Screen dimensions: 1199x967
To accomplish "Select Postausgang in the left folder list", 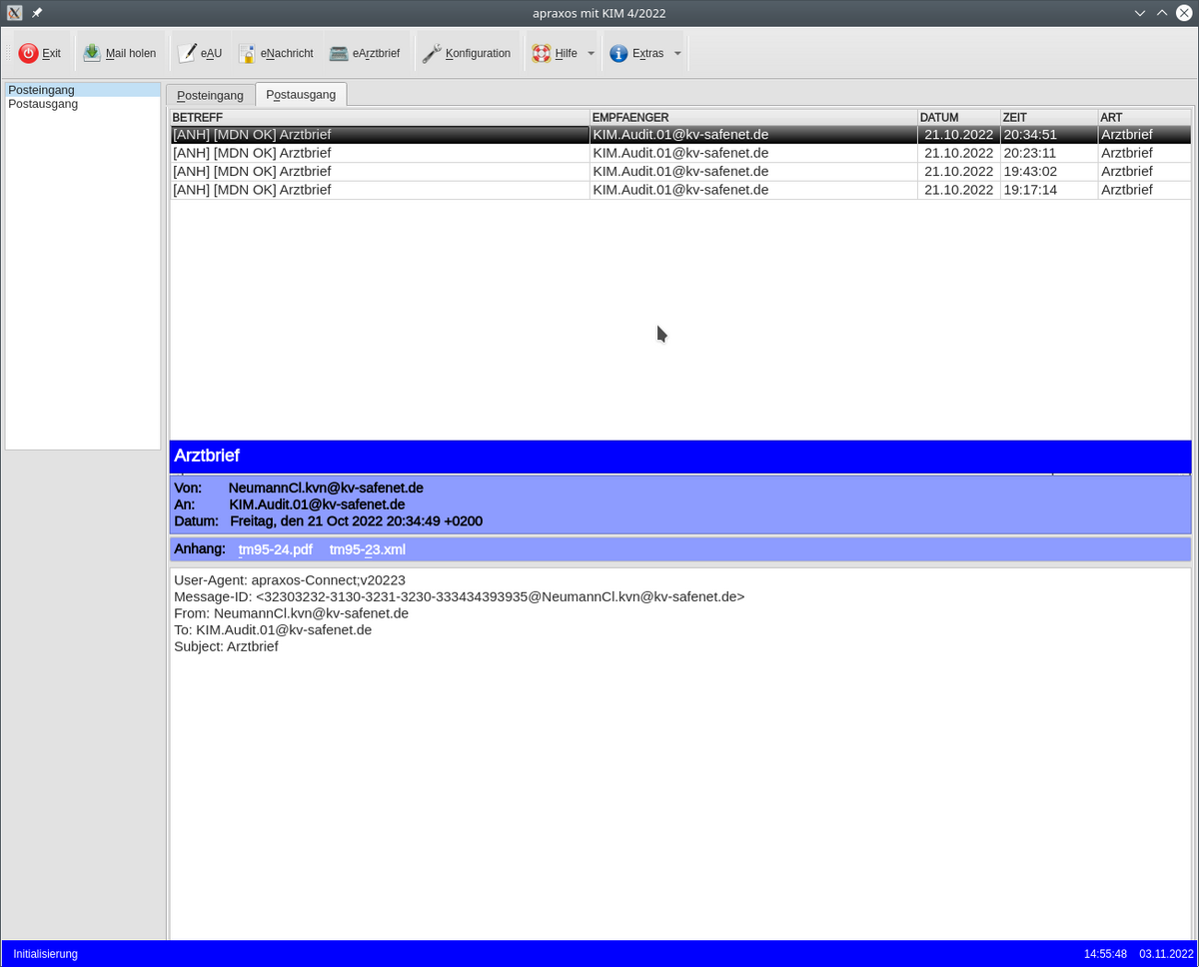I will tap(83, 104).
